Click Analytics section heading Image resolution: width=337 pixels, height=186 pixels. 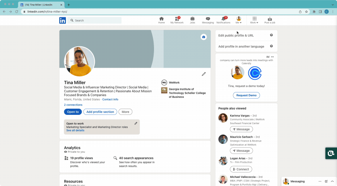[x=72, y=148]
